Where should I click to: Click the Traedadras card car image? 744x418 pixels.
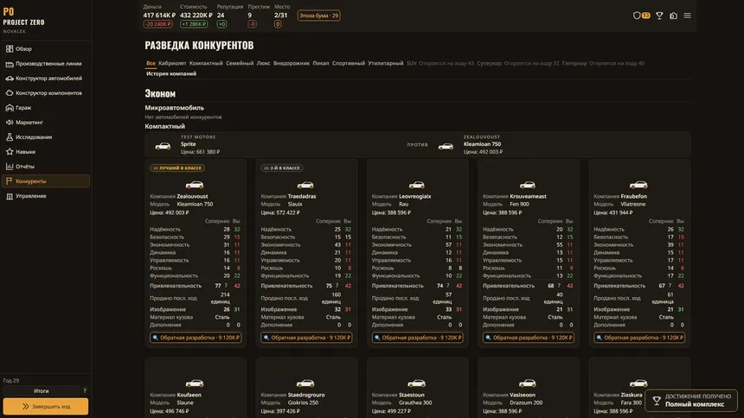click(x=305, y=185)
